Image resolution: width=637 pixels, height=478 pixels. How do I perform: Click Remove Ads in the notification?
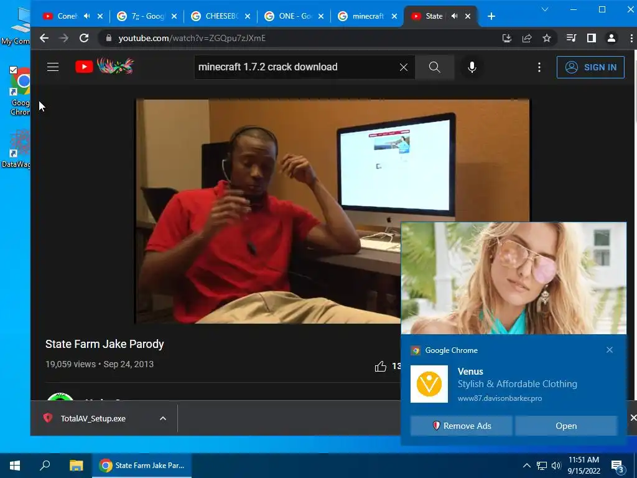461,426
